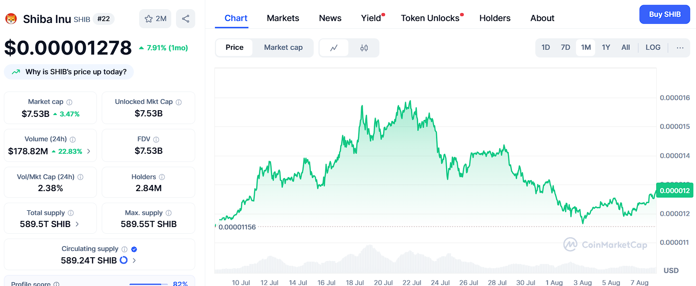Click the Profile score progress bar
The width and height of the screenshot is (696, 286).
point(148,285)
